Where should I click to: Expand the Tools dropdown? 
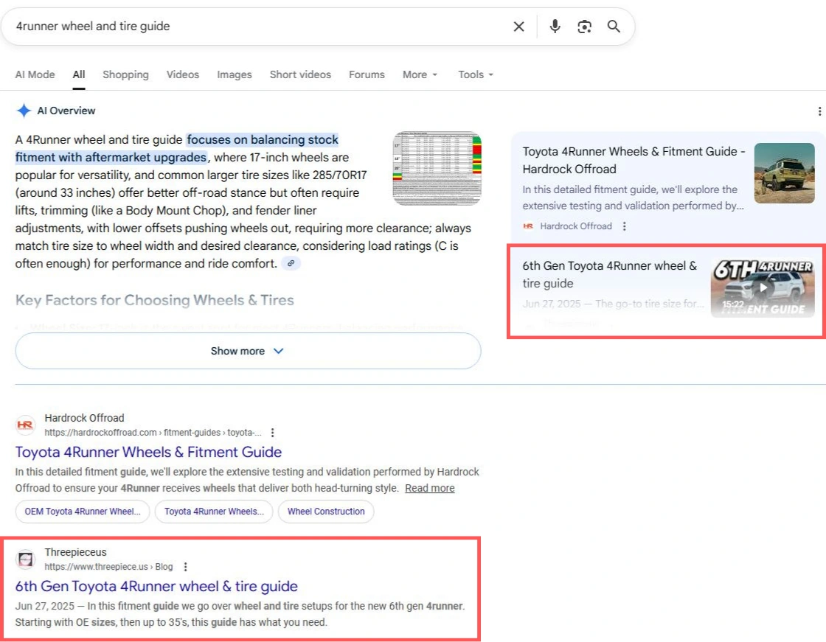(x=476, y=74)
